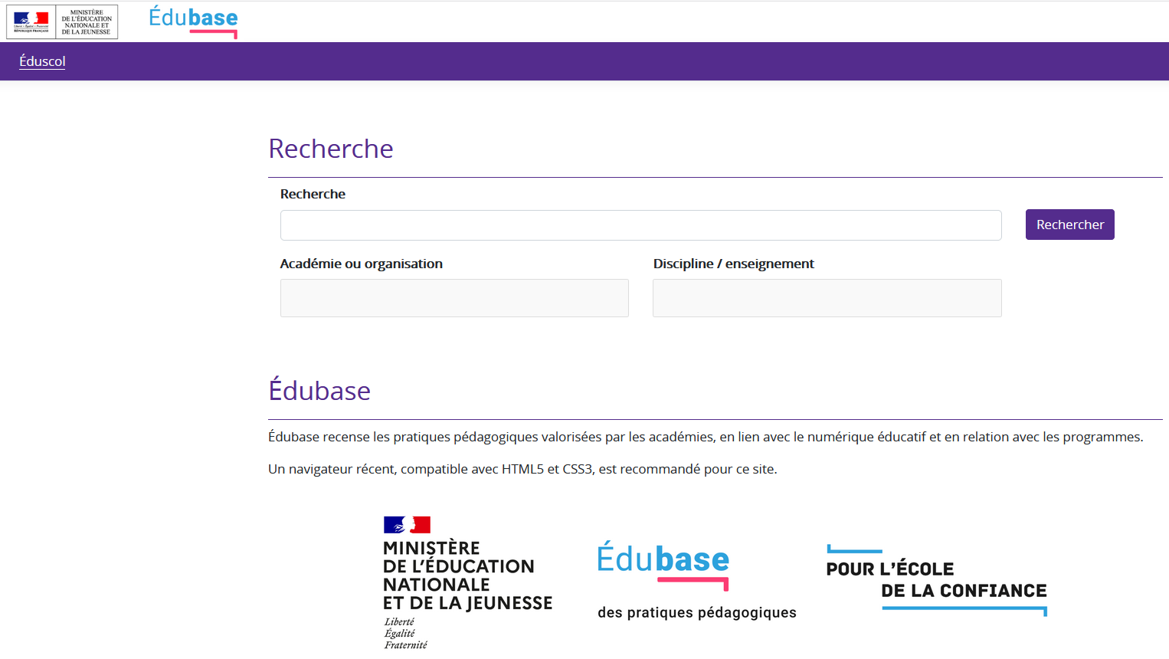Click the Pour l'École de la Confiance logo
The height and width of the screenshot is (659, 1169).
tap(936, 580)
